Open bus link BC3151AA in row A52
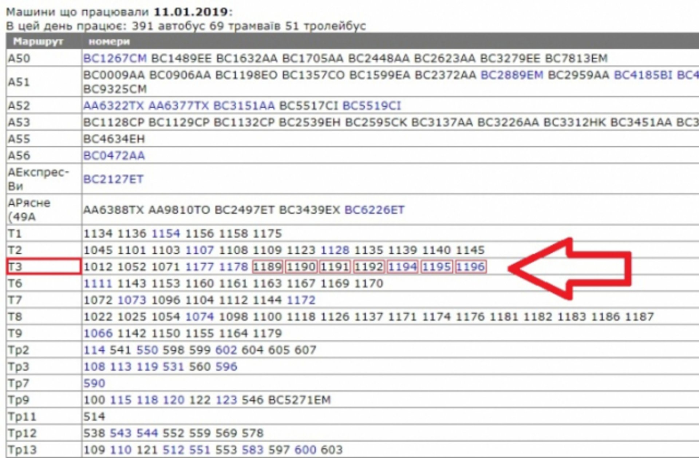Image resolution: width=699 pixels, height=458 pixels. tap(244, 106)
